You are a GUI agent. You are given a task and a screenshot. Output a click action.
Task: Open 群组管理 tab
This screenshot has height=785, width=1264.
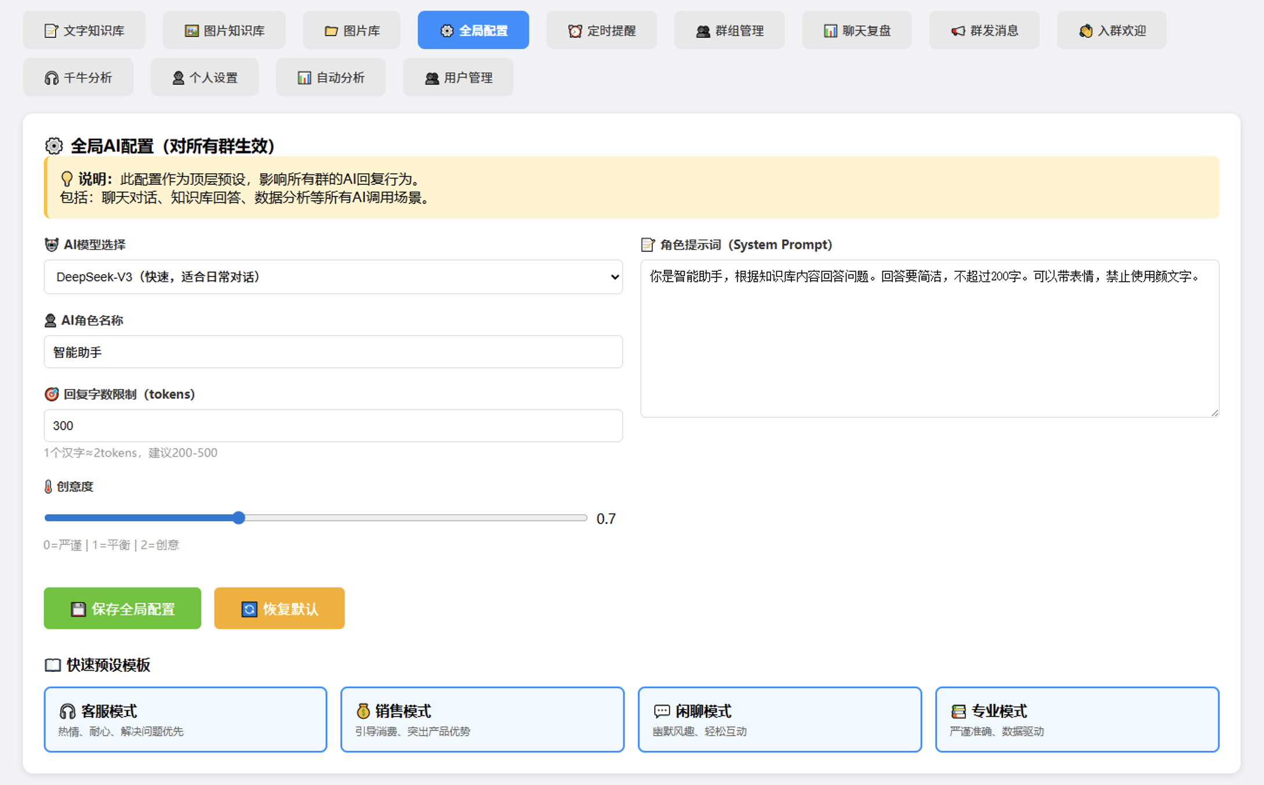click(729, 30)
